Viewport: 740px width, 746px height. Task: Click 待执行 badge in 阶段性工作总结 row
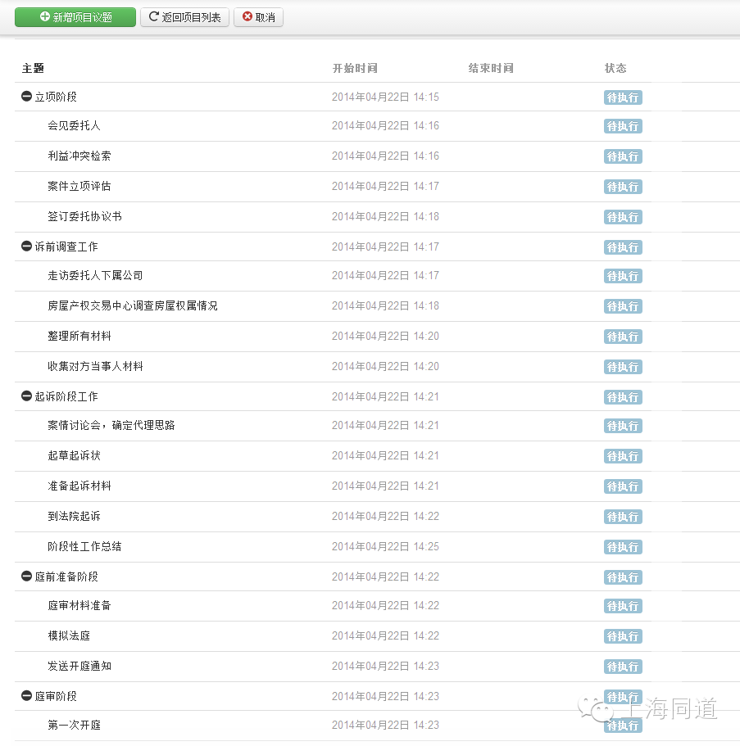point(623,547)
